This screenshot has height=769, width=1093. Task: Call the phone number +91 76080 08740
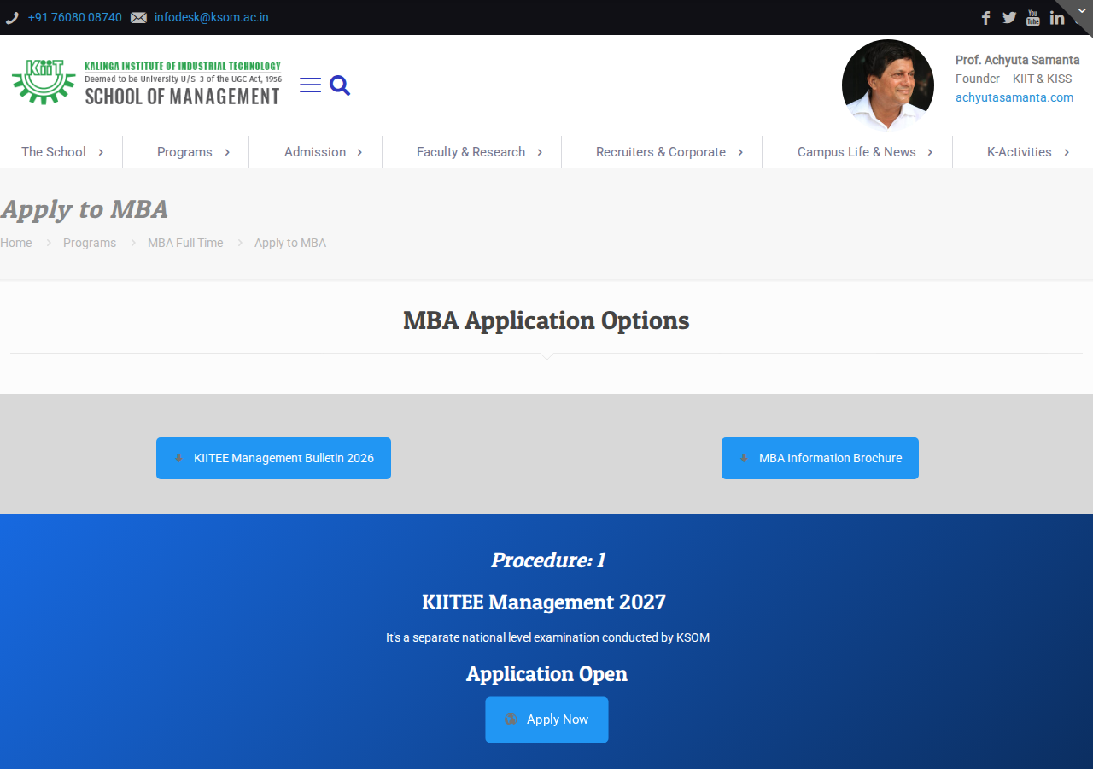click(75, 17)
